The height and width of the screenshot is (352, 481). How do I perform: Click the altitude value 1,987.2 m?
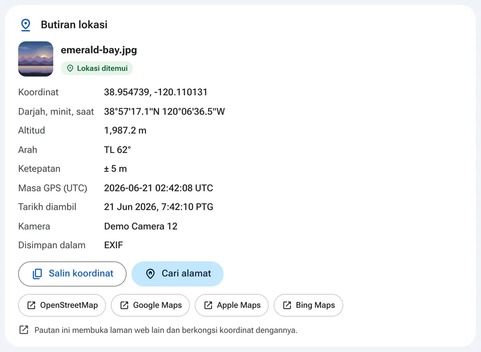point(125,130)
